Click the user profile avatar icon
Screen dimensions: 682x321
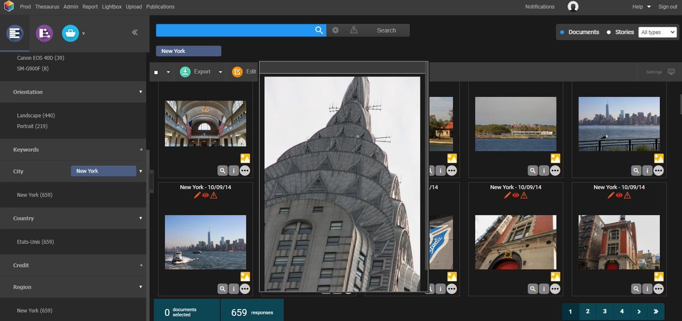pos(573,6)
